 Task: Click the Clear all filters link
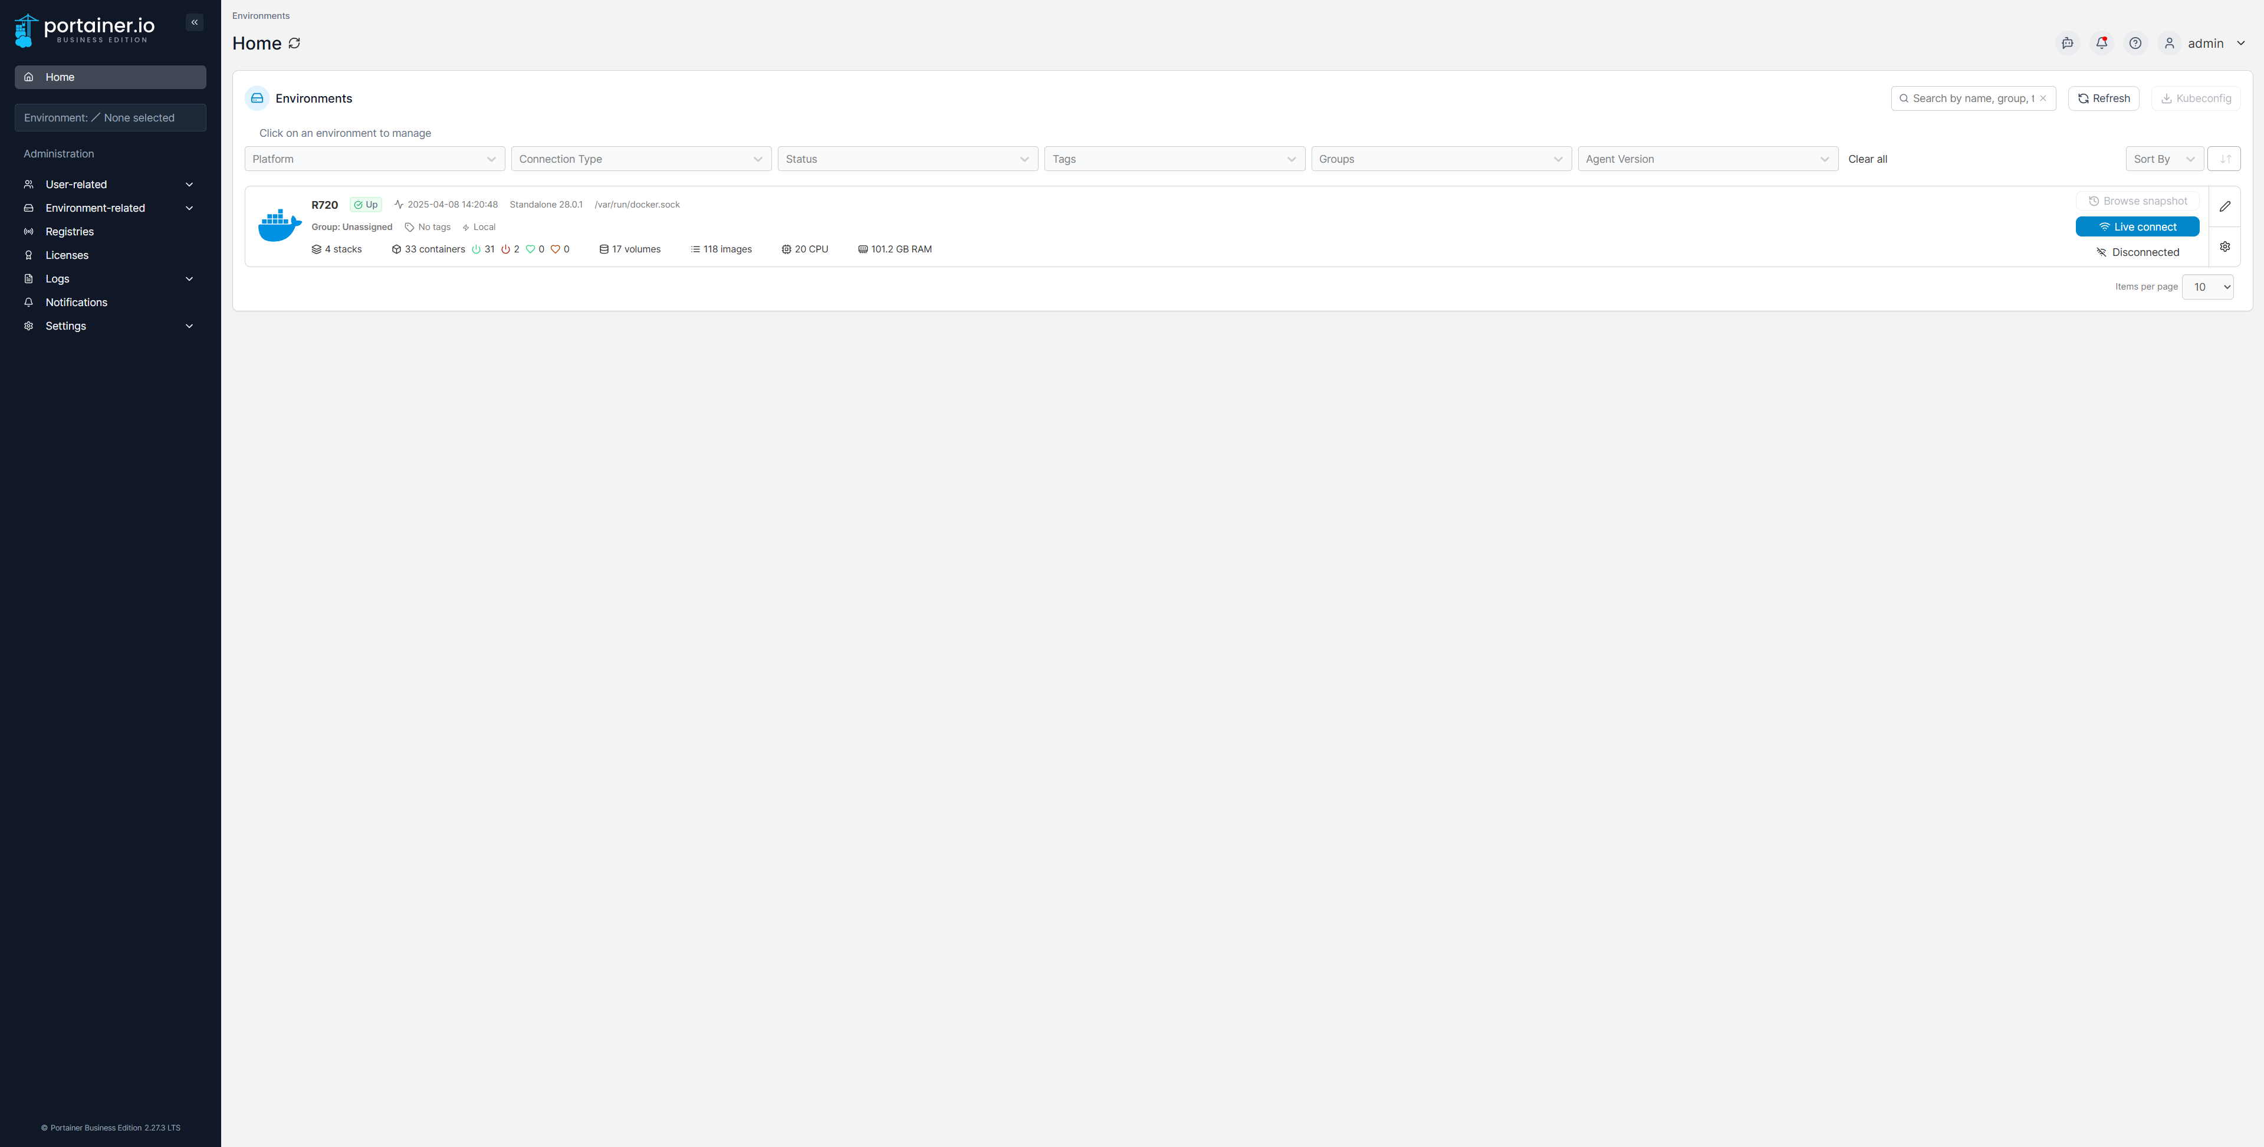pyautogui.click(x=1867, y=159)
